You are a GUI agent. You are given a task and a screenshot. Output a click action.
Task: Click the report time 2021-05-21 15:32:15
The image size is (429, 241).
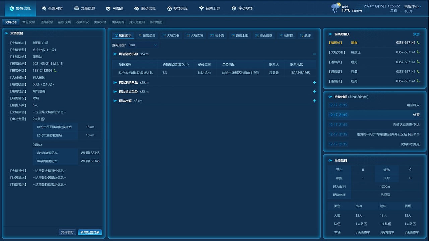pos(48,64)
